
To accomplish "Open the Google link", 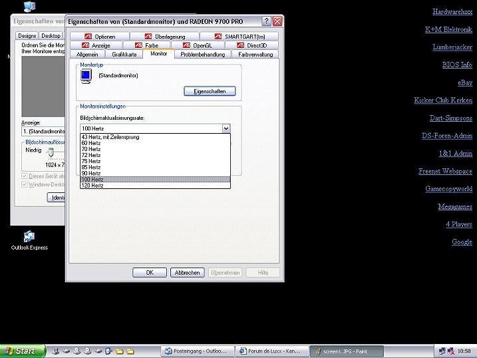I will point(462,242).
